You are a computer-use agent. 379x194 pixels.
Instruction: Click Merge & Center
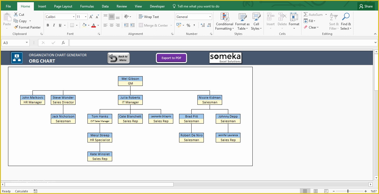click(153, 25)
